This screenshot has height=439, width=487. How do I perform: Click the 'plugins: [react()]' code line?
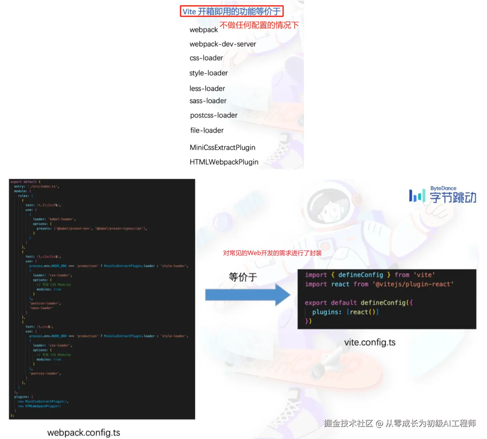tap(345, 312)
